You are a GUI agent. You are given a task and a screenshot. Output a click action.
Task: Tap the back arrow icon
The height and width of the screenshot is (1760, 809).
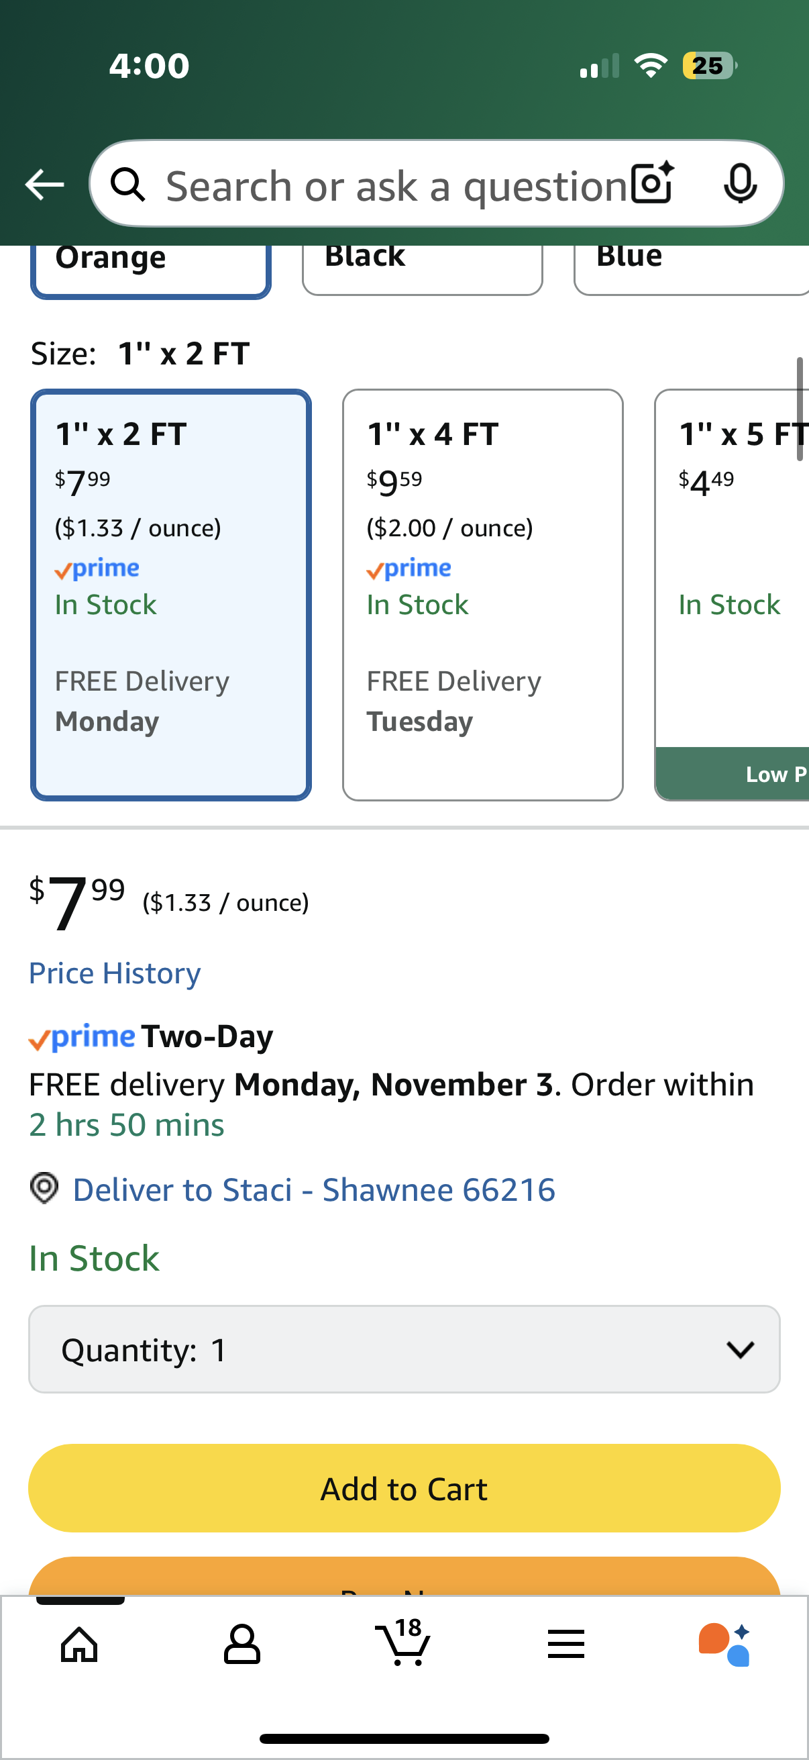point(44,185)
